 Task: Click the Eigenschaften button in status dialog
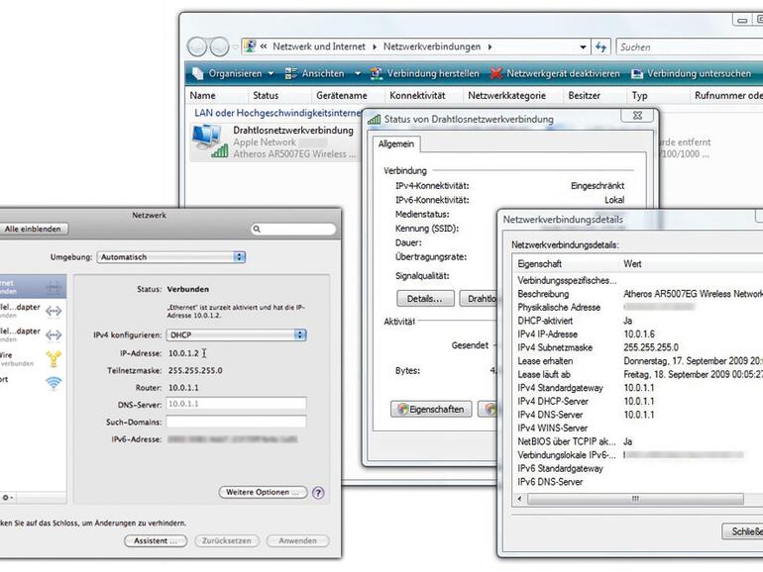pyautogui.click(x=431, y=409)
